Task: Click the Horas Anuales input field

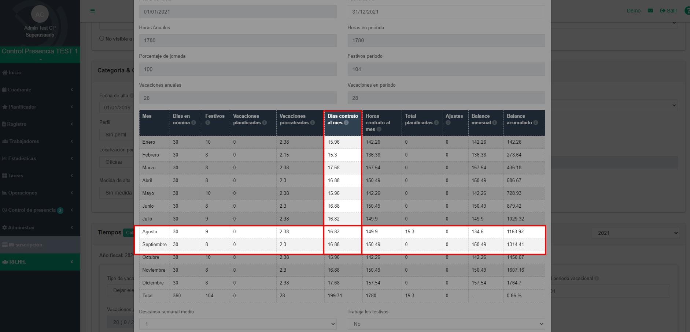Action: 238,40
